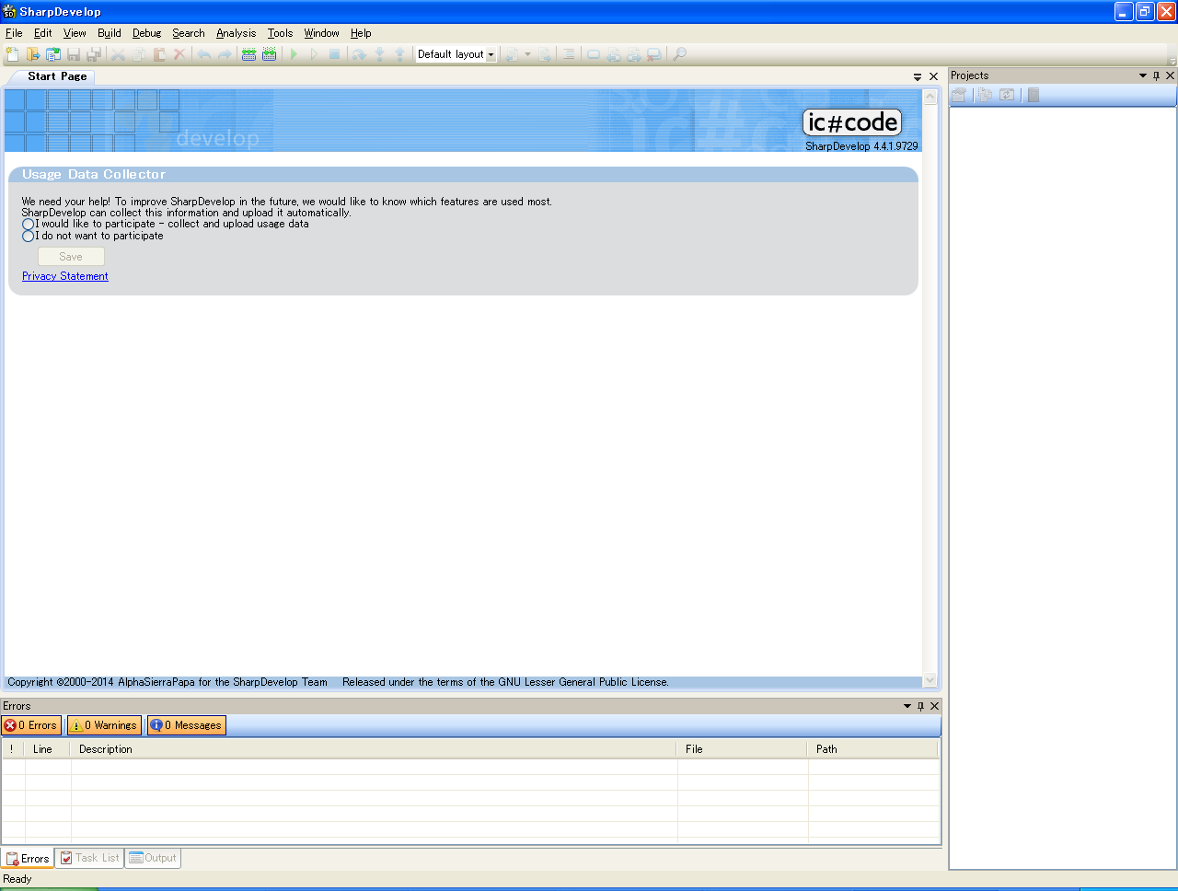Click the red X Delete toolbar icon

179,54
